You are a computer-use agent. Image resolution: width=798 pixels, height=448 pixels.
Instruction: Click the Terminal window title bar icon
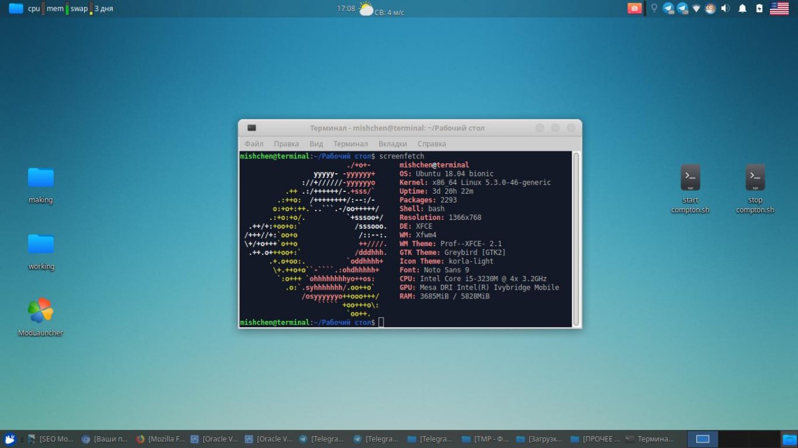pos(251,128)
